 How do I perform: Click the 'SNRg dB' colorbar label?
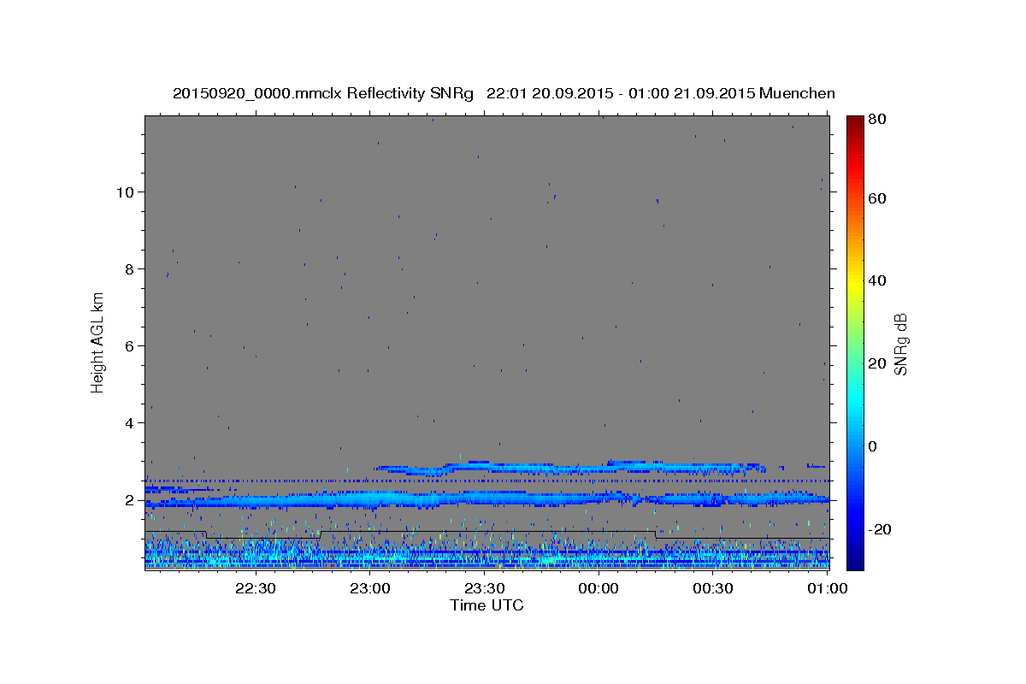click(900, 344)
